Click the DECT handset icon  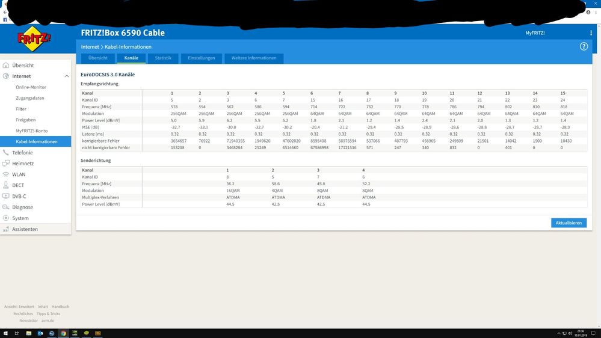coord(6,185)
